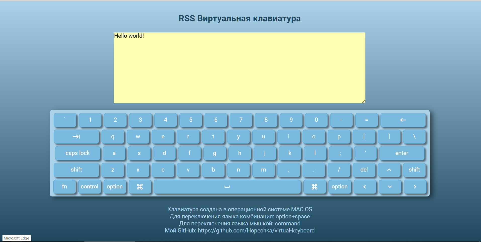Image resolution: width=481 pixels, height=242 pixels.
Task: Click the number 5 key
Action: tap(190, 120)
